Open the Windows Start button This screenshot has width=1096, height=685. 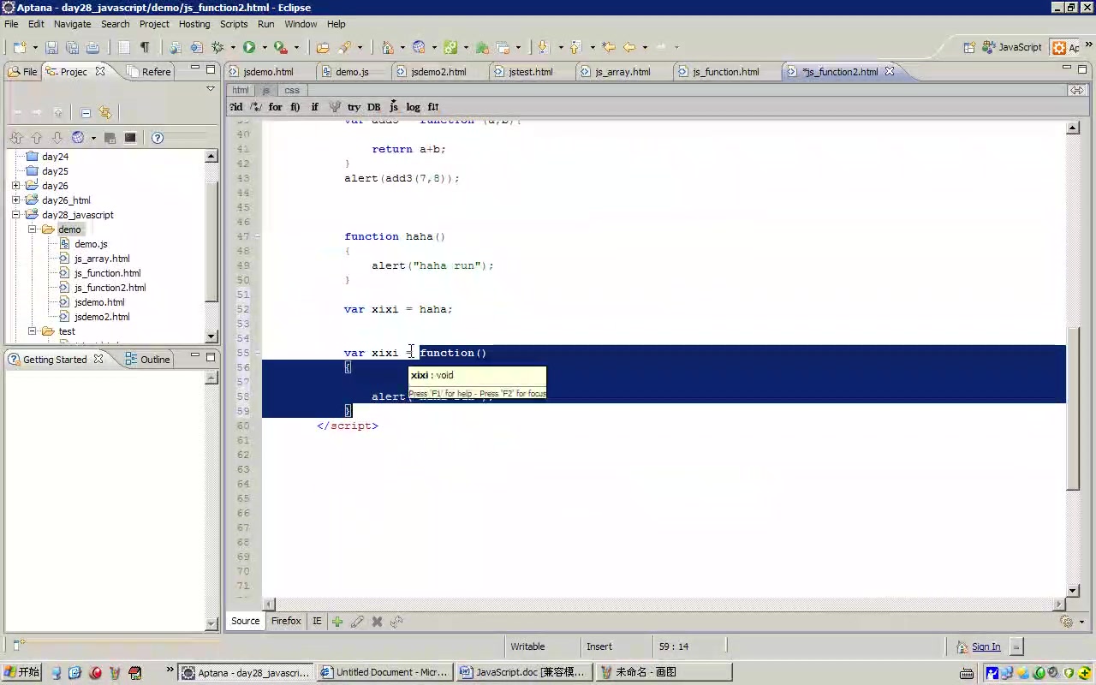point(21,672)
